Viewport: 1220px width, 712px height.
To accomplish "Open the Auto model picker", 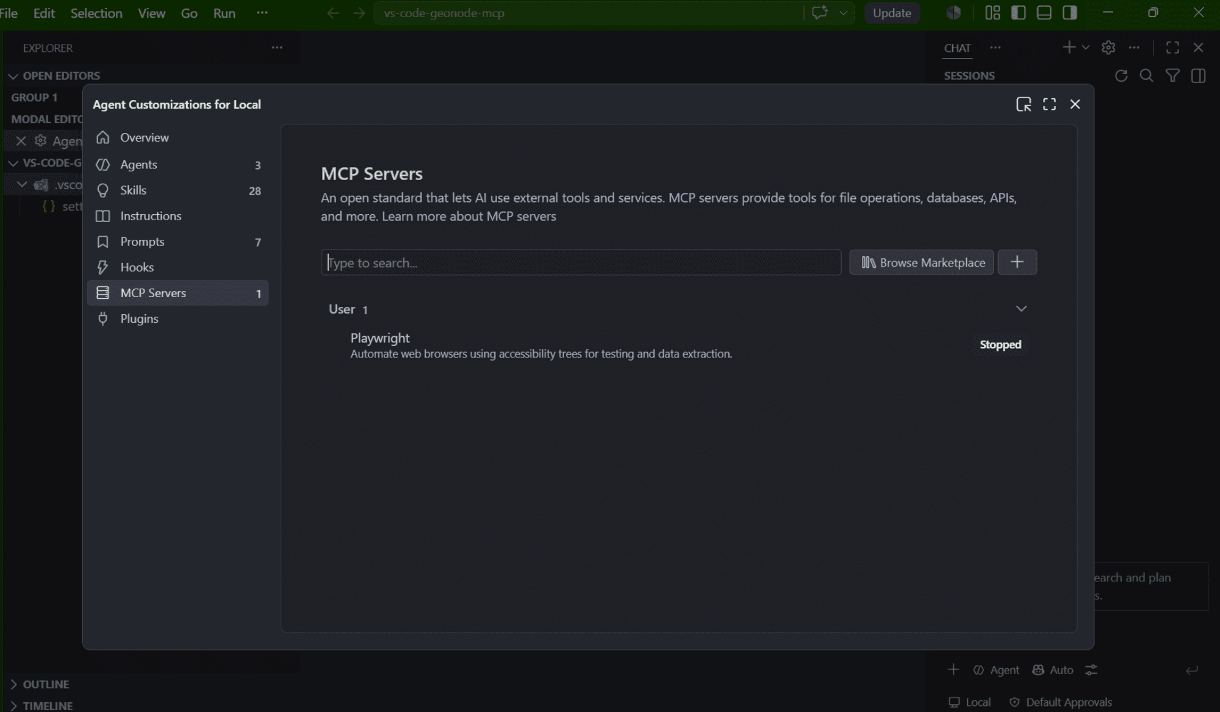I will click(1052, 670).
